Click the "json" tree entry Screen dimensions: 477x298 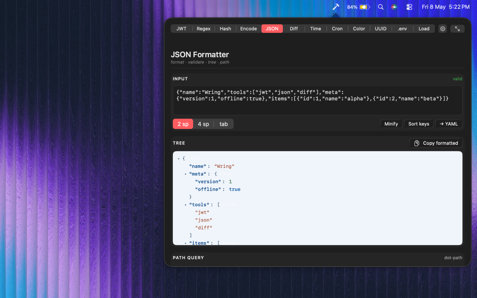[x=203, y=220]
